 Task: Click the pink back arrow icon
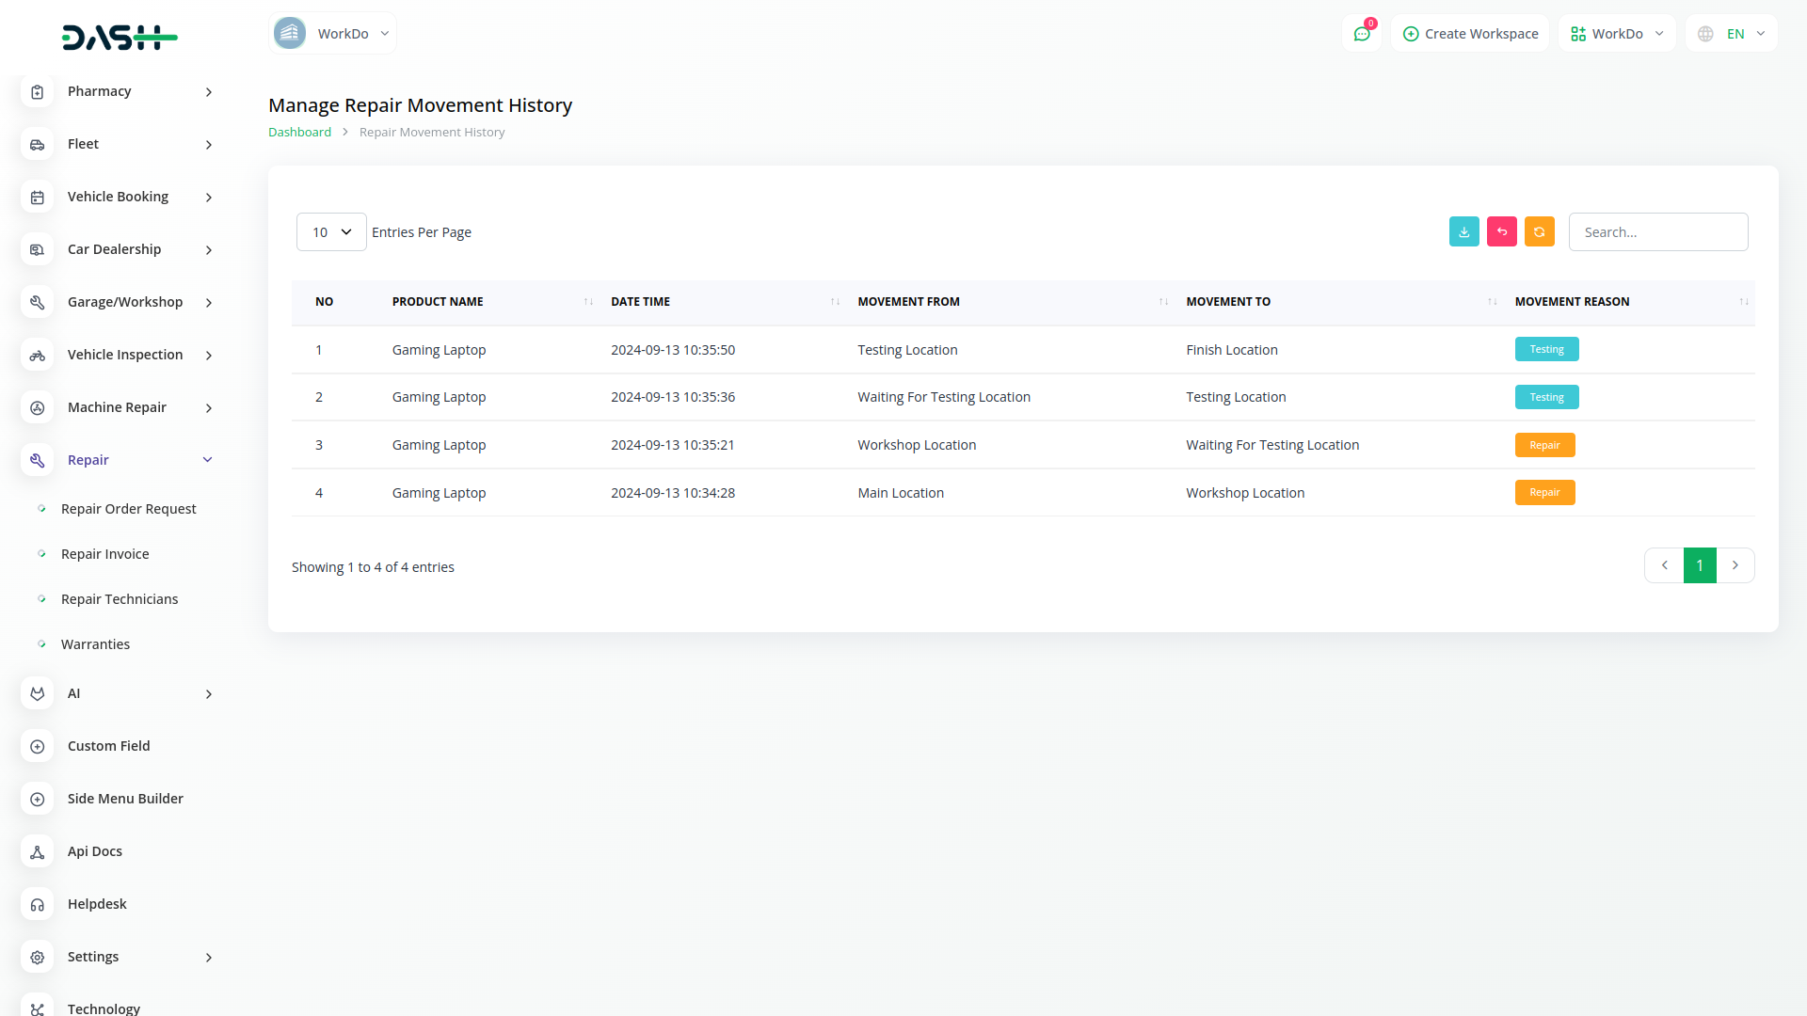pyautogui.click(x=1501, y=231)
